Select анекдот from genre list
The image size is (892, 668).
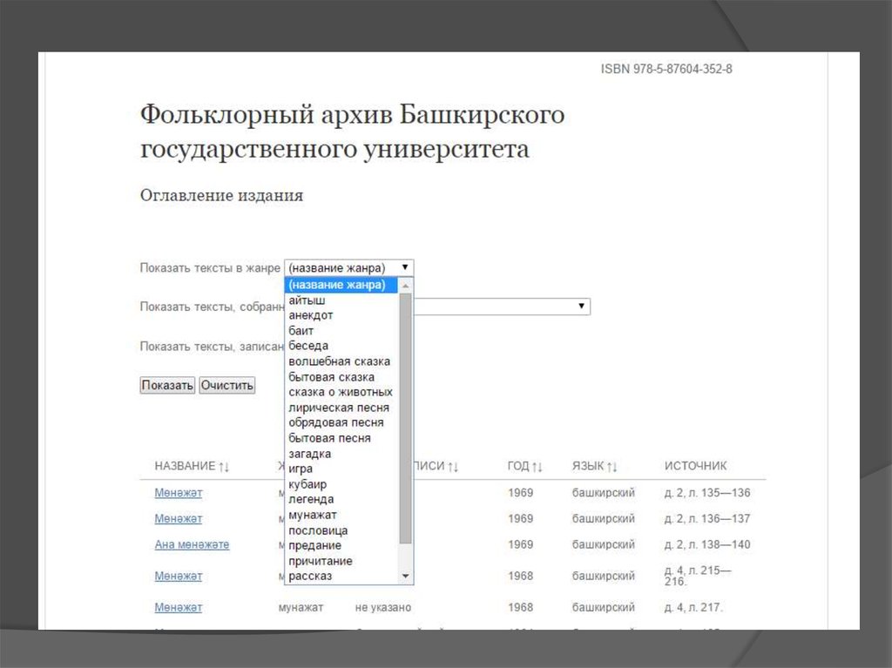311,315
